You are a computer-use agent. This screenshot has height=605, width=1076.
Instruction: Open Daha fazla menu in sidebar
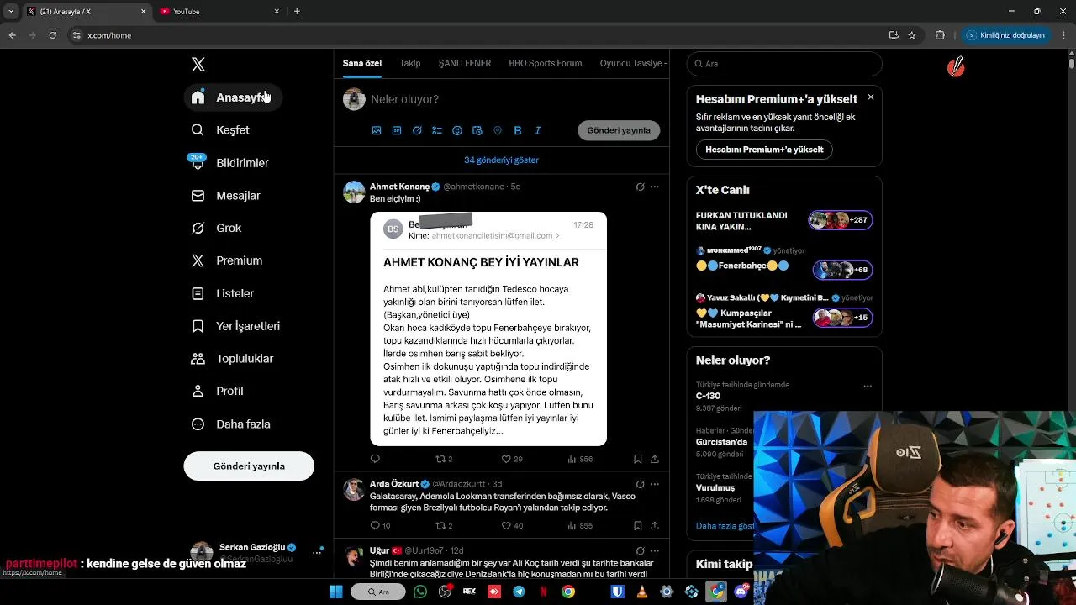230,424
